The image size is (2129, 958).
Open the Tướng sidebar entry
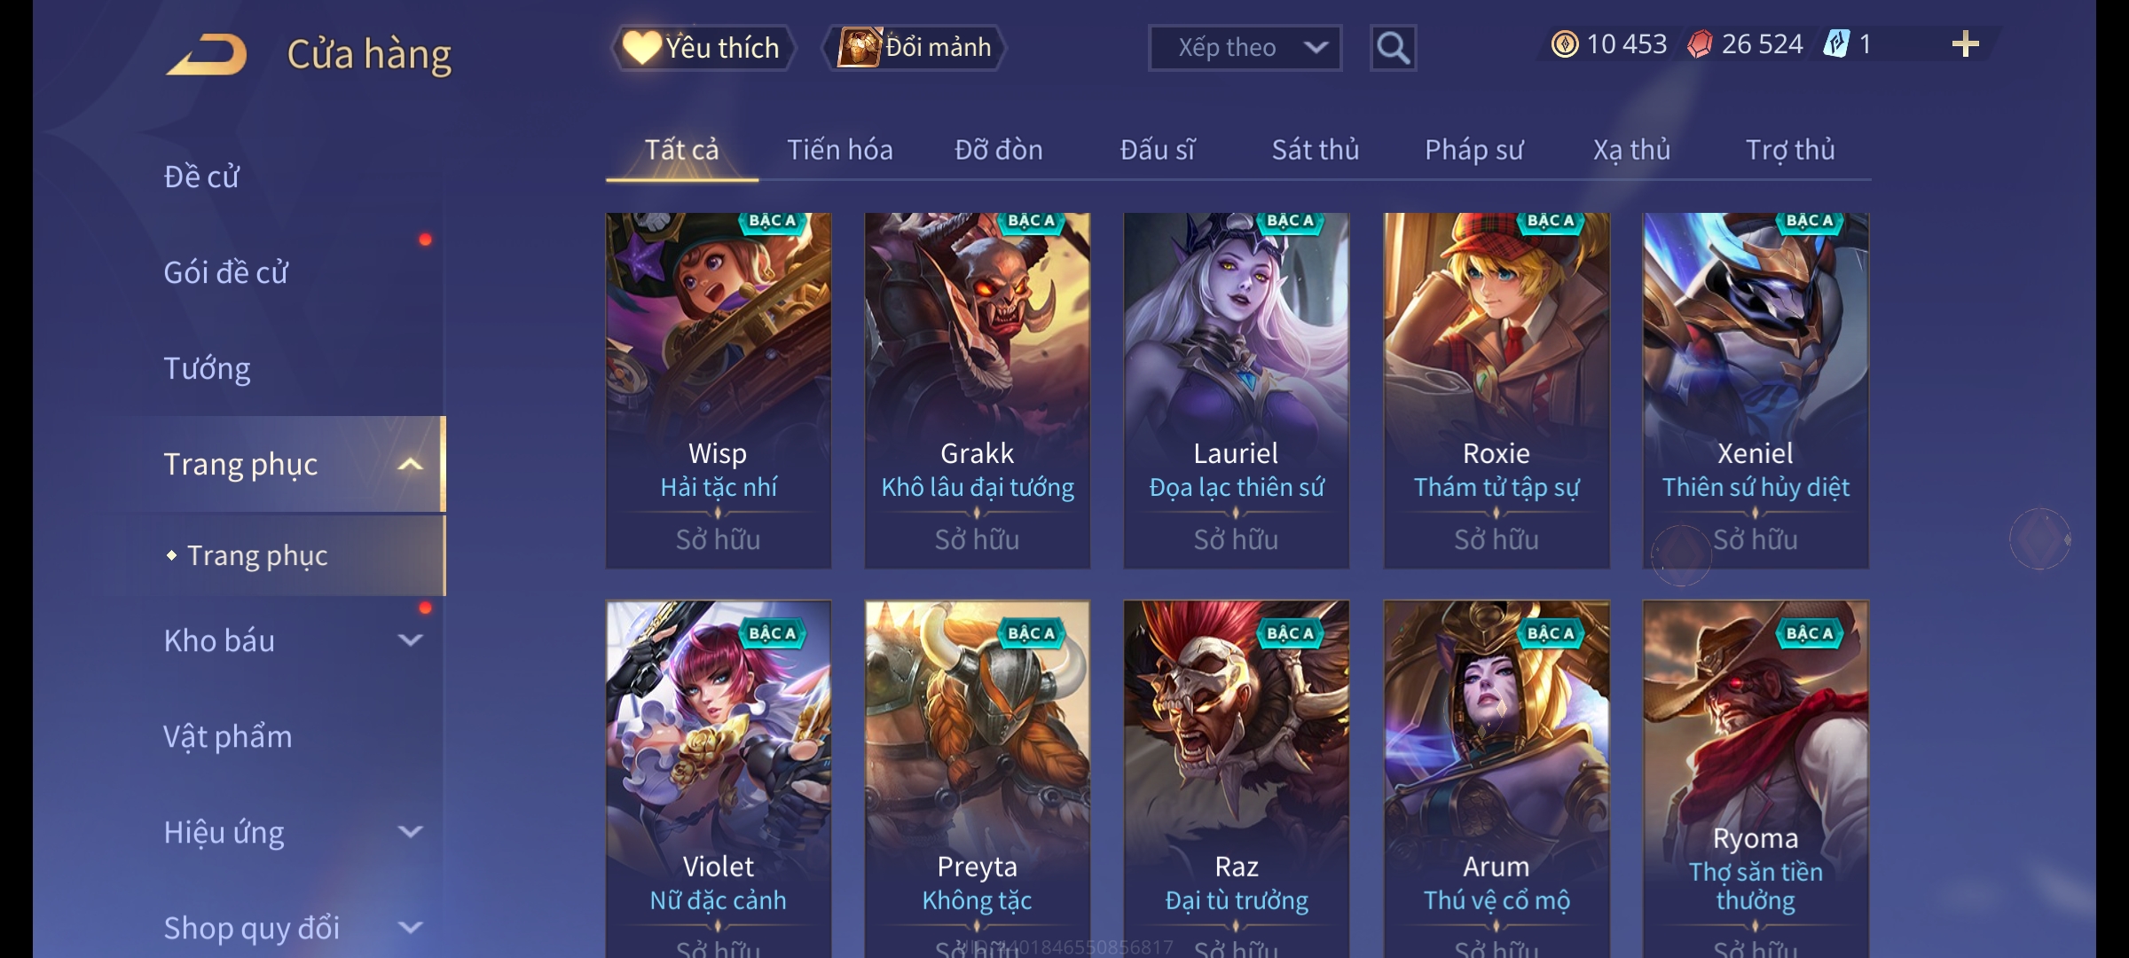point(207,368)
